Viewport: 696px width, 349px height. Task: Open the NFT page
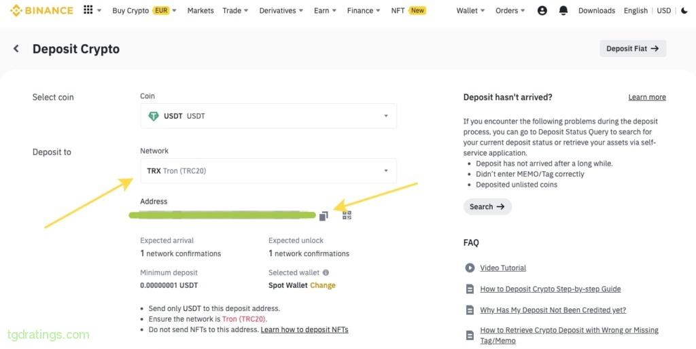point(398,10)
